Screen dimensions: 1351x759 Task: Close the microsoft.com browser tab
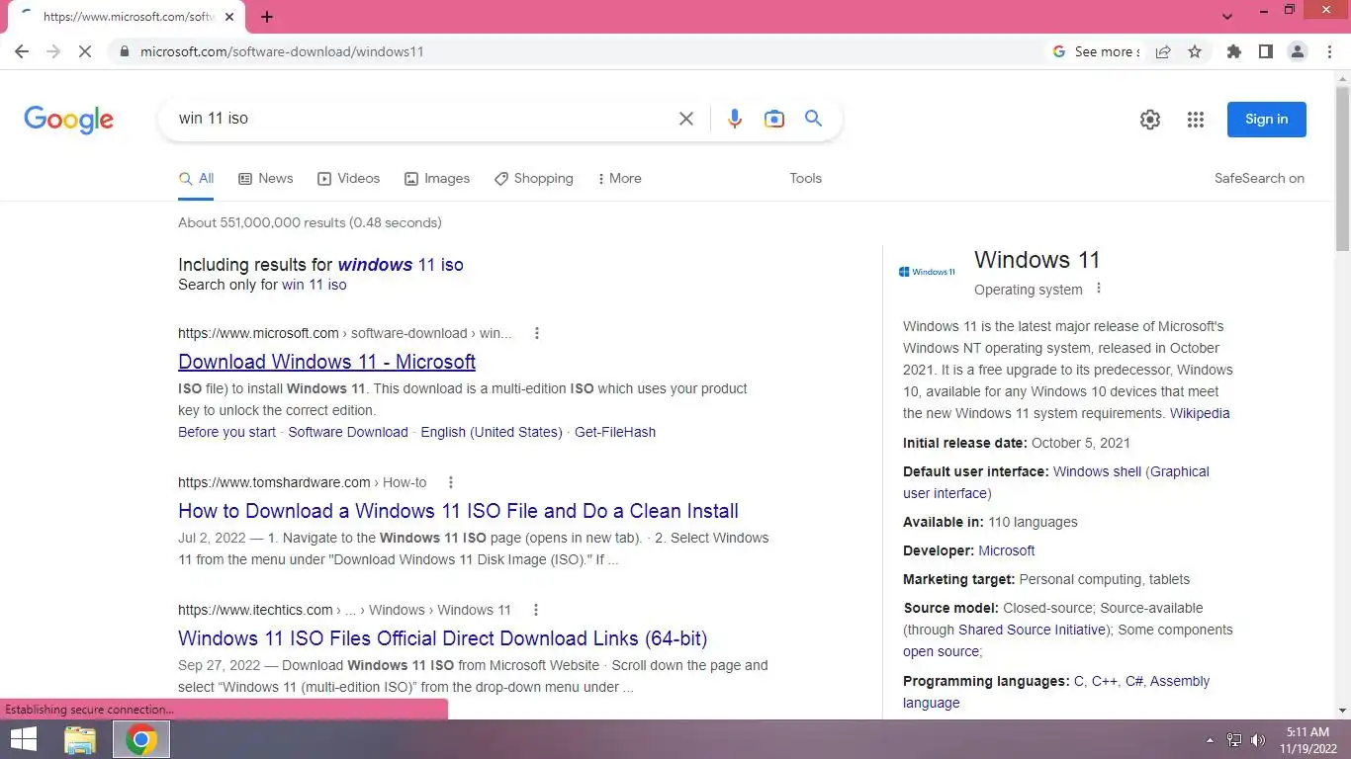tap(229, 17)
